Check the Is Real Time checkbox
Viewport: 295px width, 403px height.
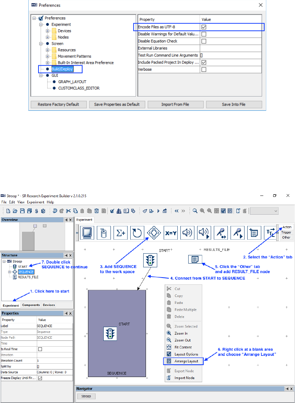pos(40,349)
